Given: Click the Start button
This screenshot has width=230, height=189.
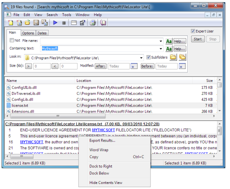Looking at the screenshot, I should [198, 39].
